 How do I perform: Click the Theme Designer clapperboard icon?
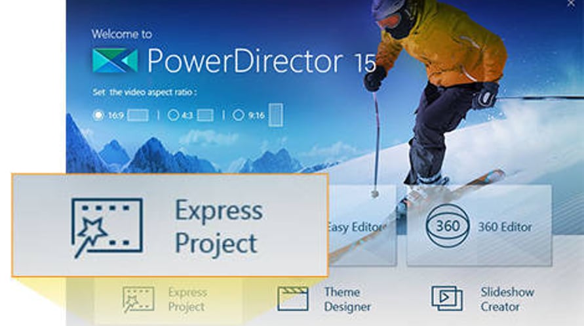tap(293, 299)
